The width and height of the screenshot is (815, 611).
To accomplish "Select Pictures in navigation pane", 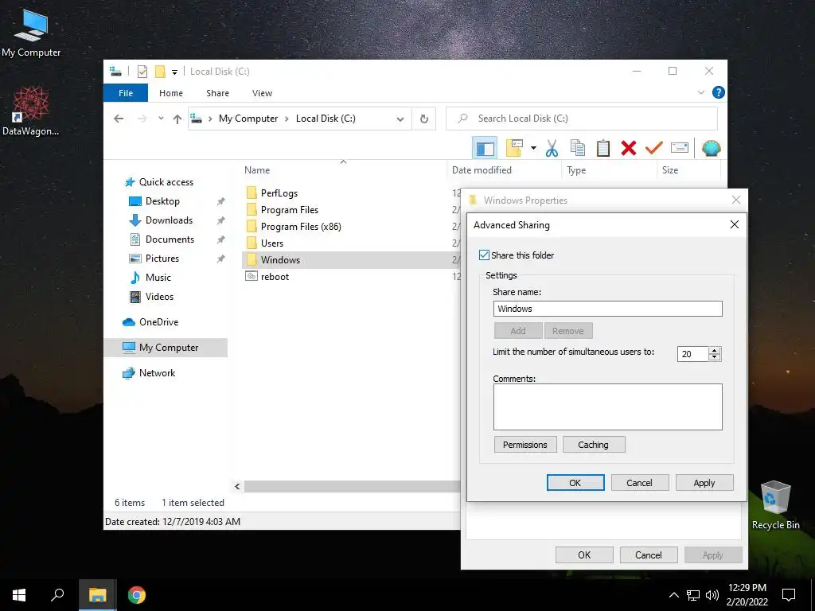I will click(162, 259).
